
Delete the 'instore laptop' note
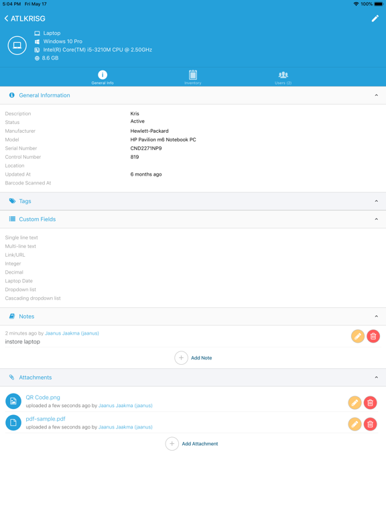click(373, 337)
